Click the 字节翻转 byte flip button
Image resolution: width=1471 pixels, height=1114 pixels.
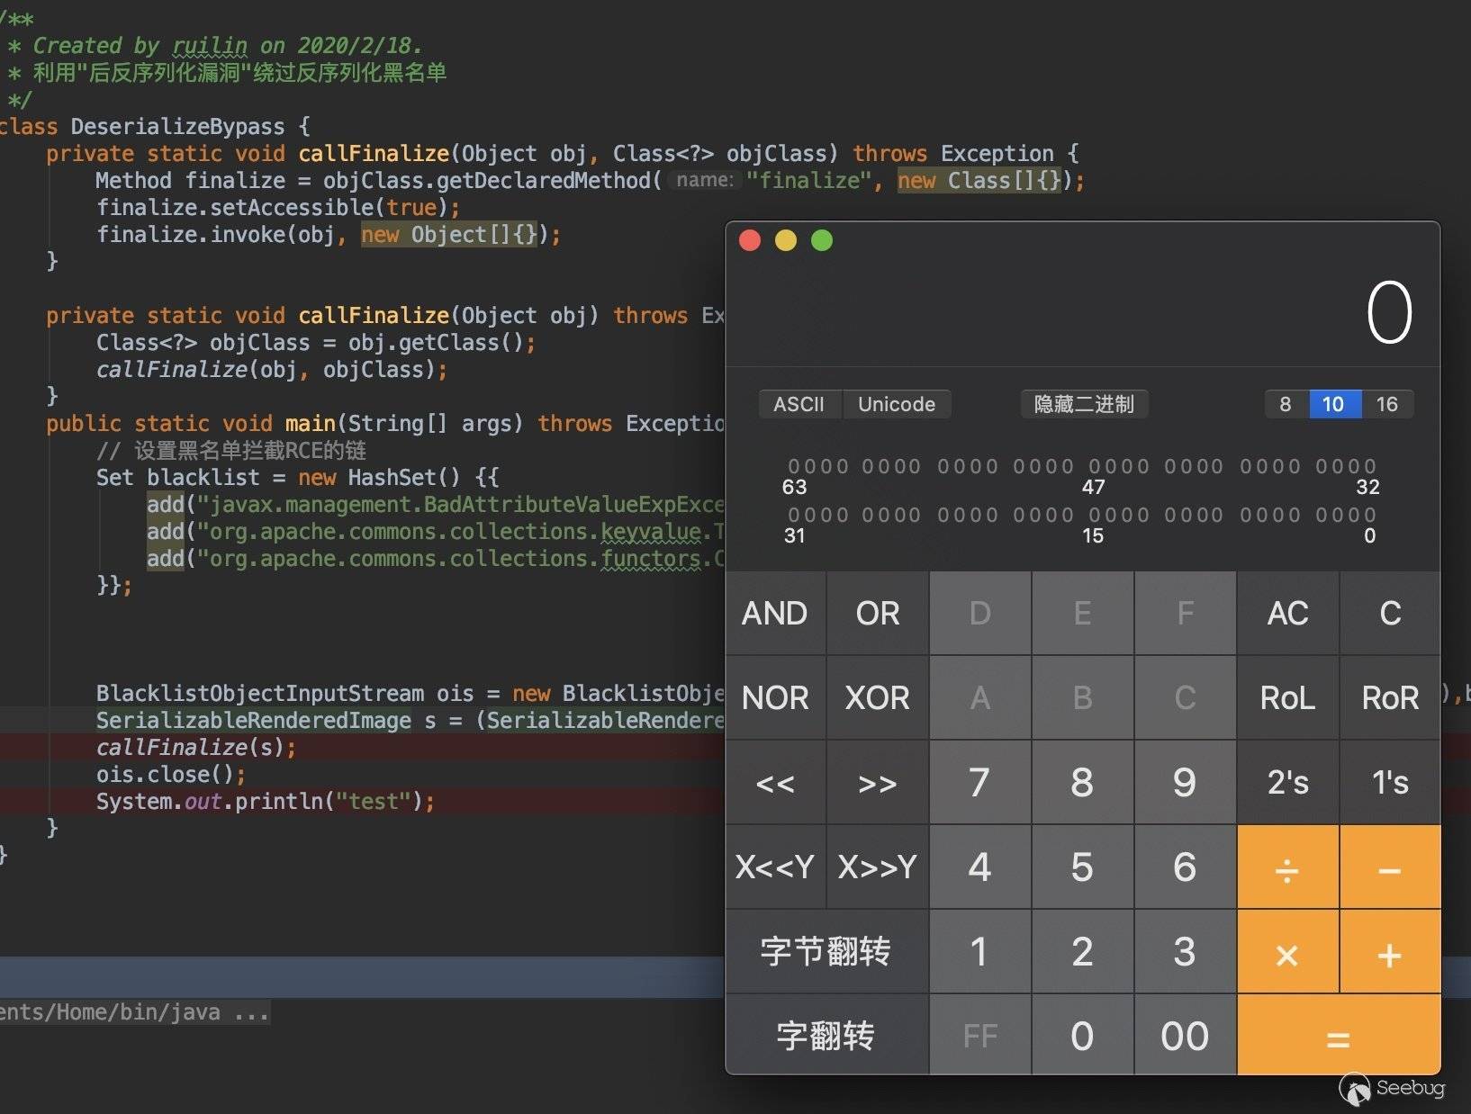pyautogui.click(x=826, y=951)
